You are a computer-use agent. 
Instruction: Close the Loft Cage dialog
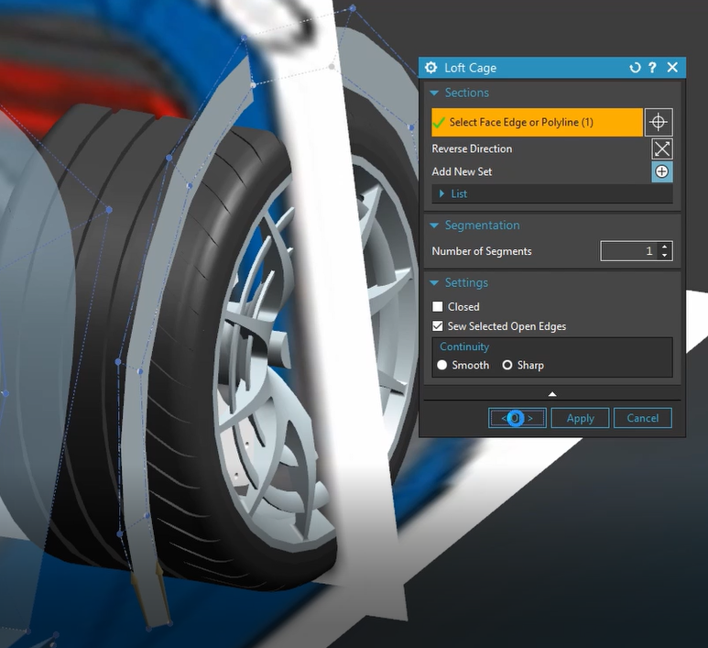click(672, 68)
